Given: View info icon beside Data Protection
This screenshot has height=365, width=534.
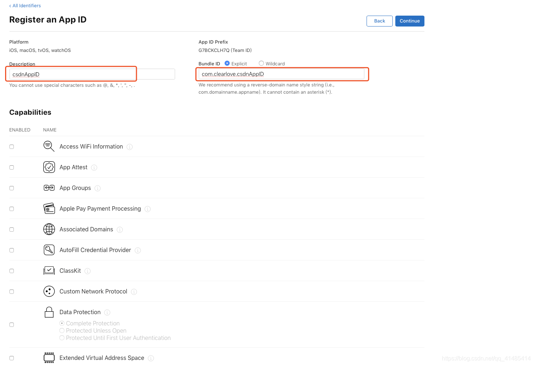Looking at the screenshot, I should tap(107, 312).
